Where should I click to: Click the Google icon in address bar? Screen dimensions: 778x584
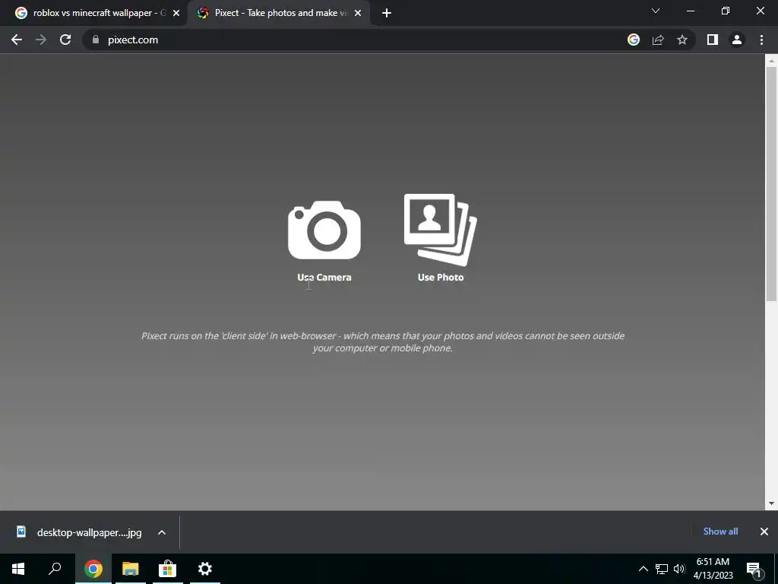pos(634,40)
